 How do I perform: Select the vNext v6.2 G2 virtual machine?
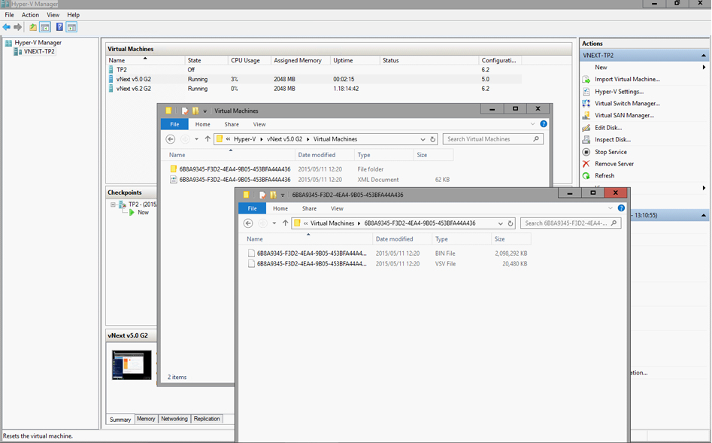tap(314, 89)
